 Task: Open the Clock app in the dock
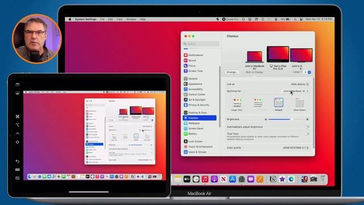pos(196,179)
